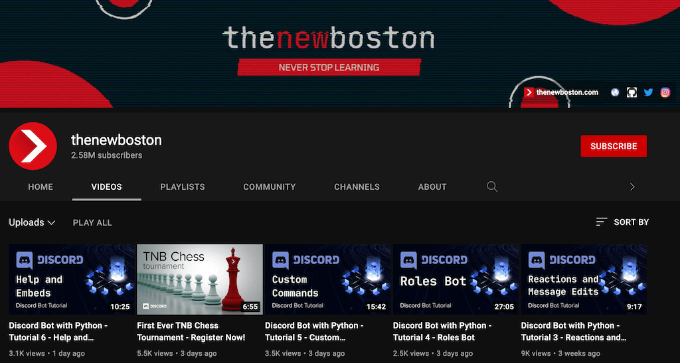Open the Playlists tab
680x363 pixels.
click(x=183, y=186)
